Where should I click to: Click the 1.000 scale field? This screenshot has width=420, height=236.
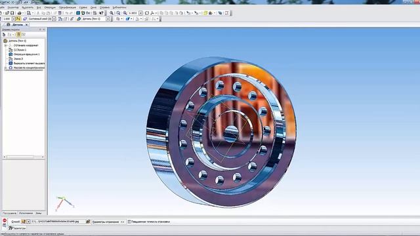point(7,19)
